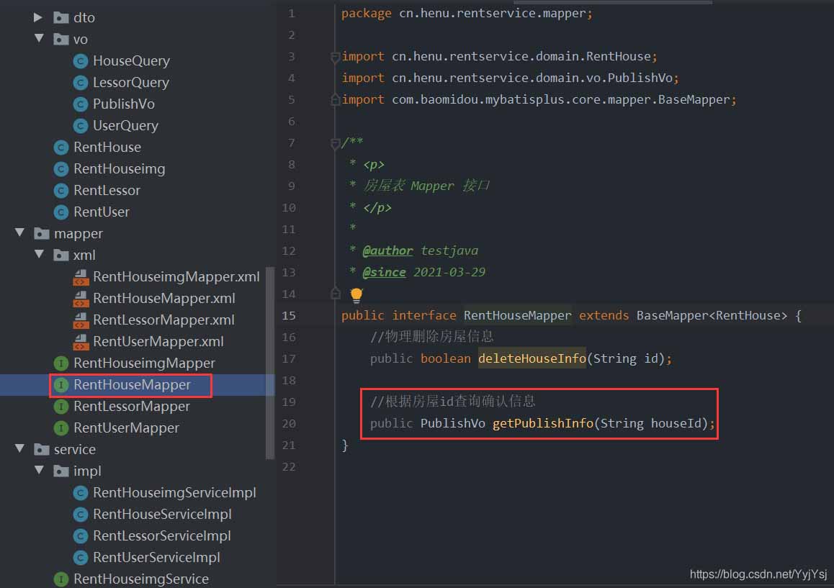
Task: Click the class icon beside HouseQuery
Action: (80, 60)
